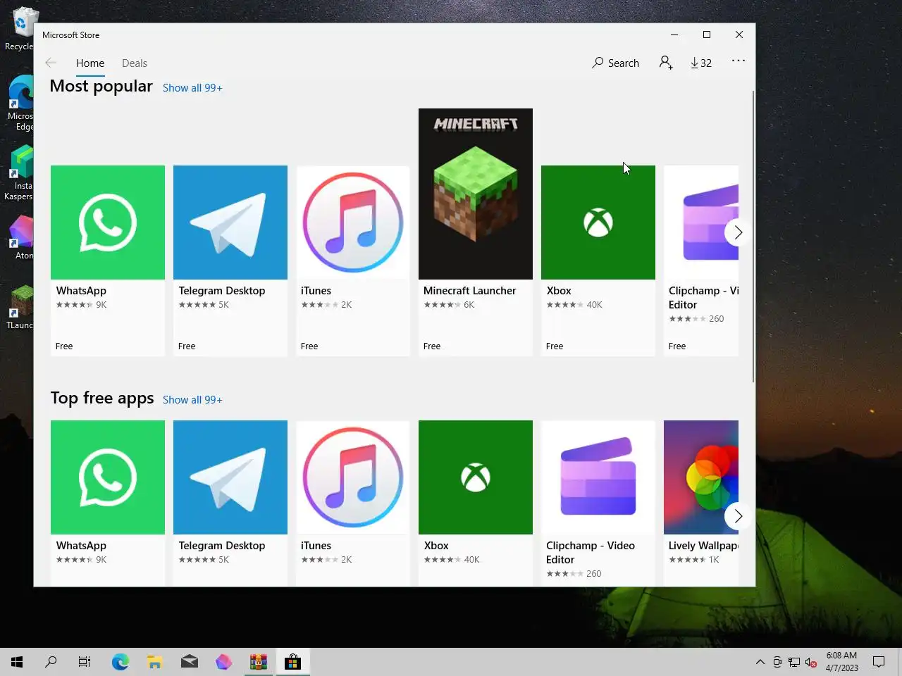The width and height of the screenshot is (902, 676).
Task: Click the "Clipchamp - Video Editor" title in Top free apps
Action: [x=591, y=553]
